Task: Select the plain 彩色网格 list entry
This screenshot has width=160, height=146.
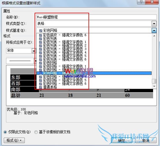Action: [x=94, y=63]
